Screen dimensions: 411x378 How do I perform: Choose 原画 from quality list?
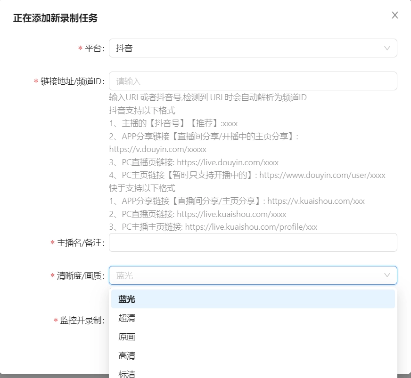253,337
